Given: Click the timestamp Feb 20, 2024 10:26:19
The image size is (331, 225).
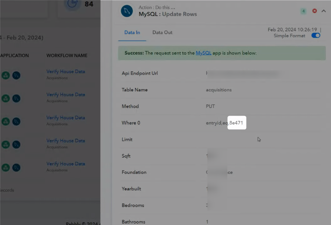Looking at the screenshot, I should (292, 29).
